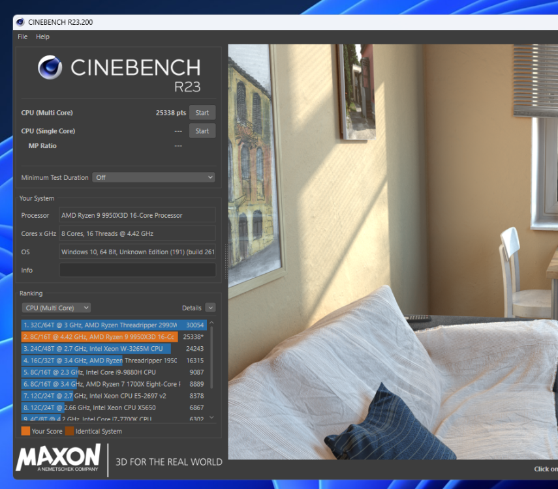Open the Minimum Test Duration dropdown
The image size is (558, 489).
pyautogui.click(x=153, y=177)
